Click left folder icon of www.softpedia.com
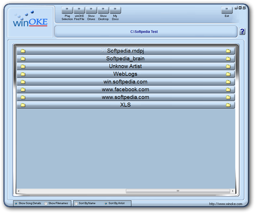 coord(23,97)
